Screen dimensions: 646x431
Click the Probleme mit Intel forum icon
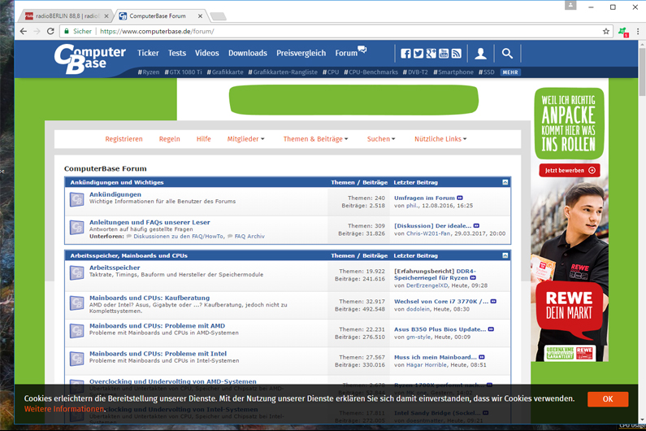(77, 359)
